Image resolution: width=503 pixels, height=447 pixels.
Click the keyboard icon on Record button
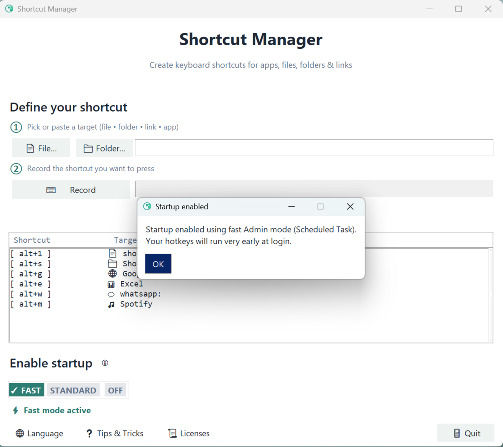(x=51, y=190)
